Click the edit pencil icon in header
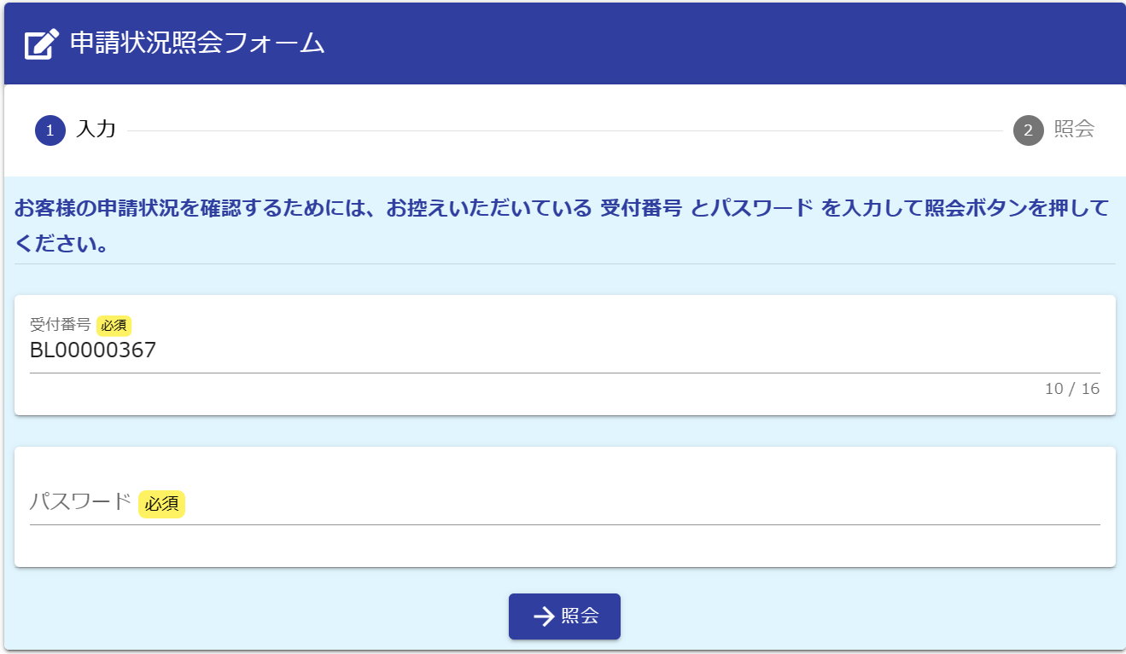 (42, 43)
